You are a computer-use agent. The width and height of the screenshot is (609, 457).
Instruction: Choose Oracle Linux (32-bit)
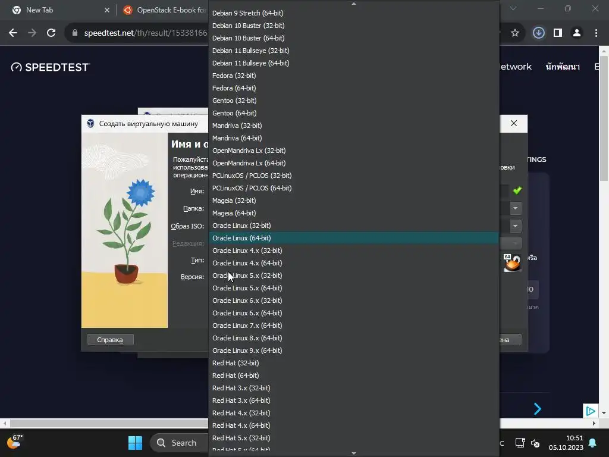(354, 226)
